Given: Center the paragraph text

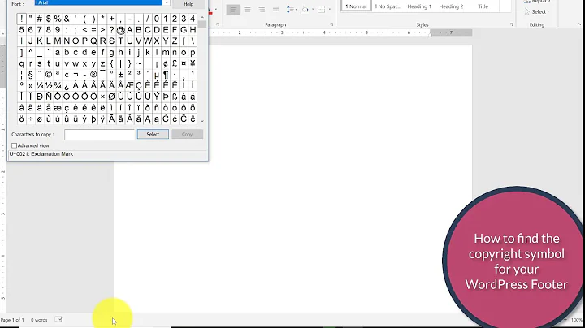Looking at the screenshot, I should pyautogui.click(x=247, y=10).
